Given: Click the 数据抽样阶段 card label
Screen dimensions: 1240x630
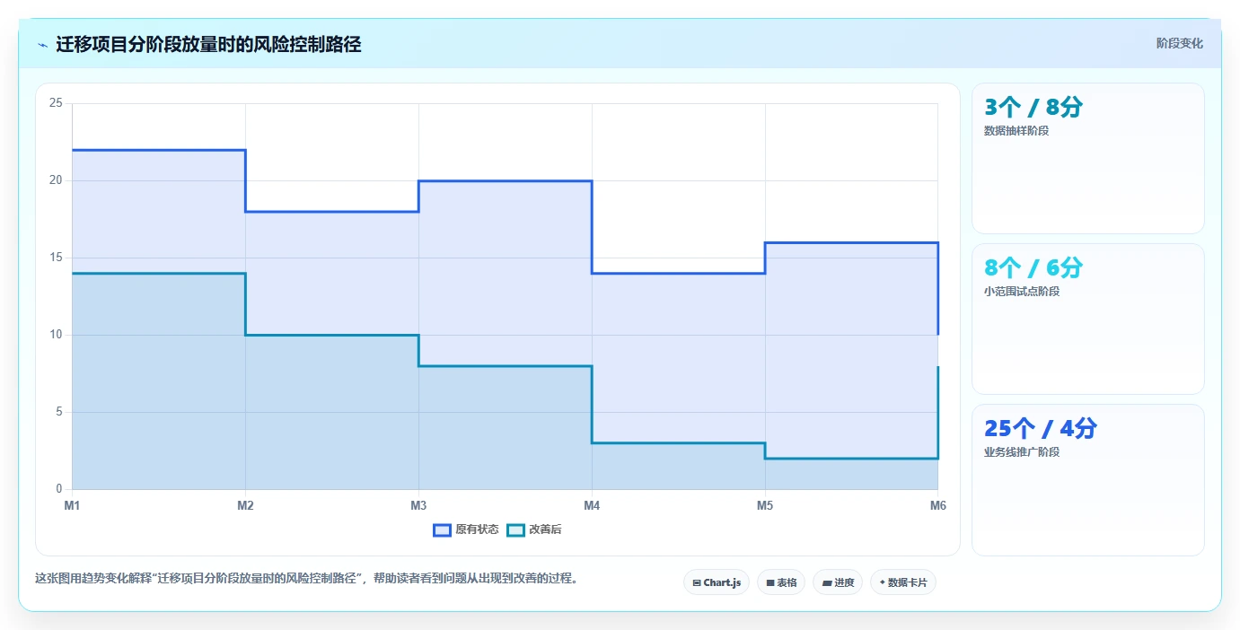Looking at the screenshot, I should point(1016,131).
